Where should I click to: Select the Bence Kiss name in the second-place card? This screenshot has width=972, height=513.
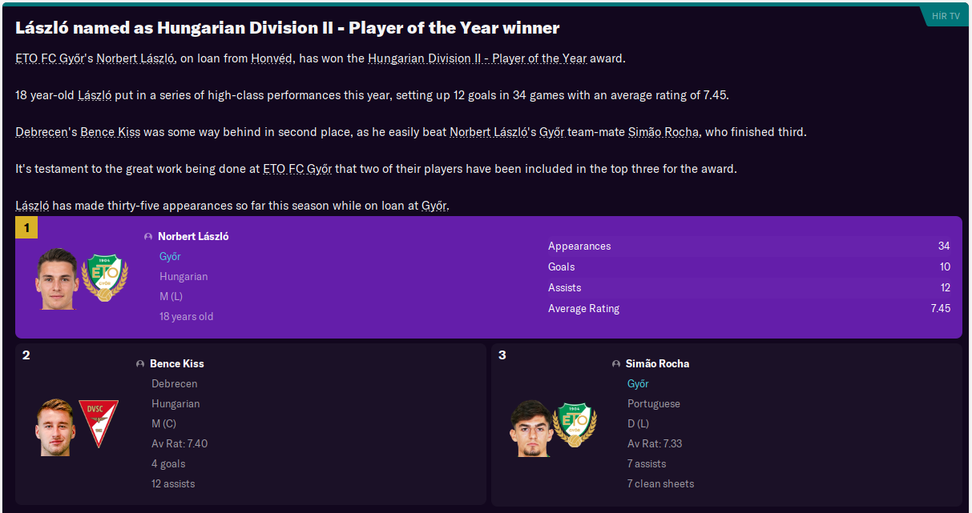tap(177, 364)
